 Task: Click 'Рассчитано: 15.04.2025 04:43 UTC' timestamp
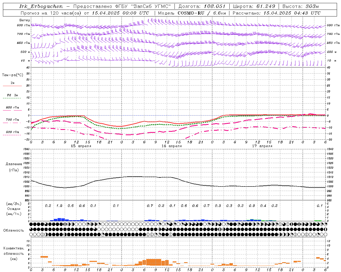coord(277,13)
